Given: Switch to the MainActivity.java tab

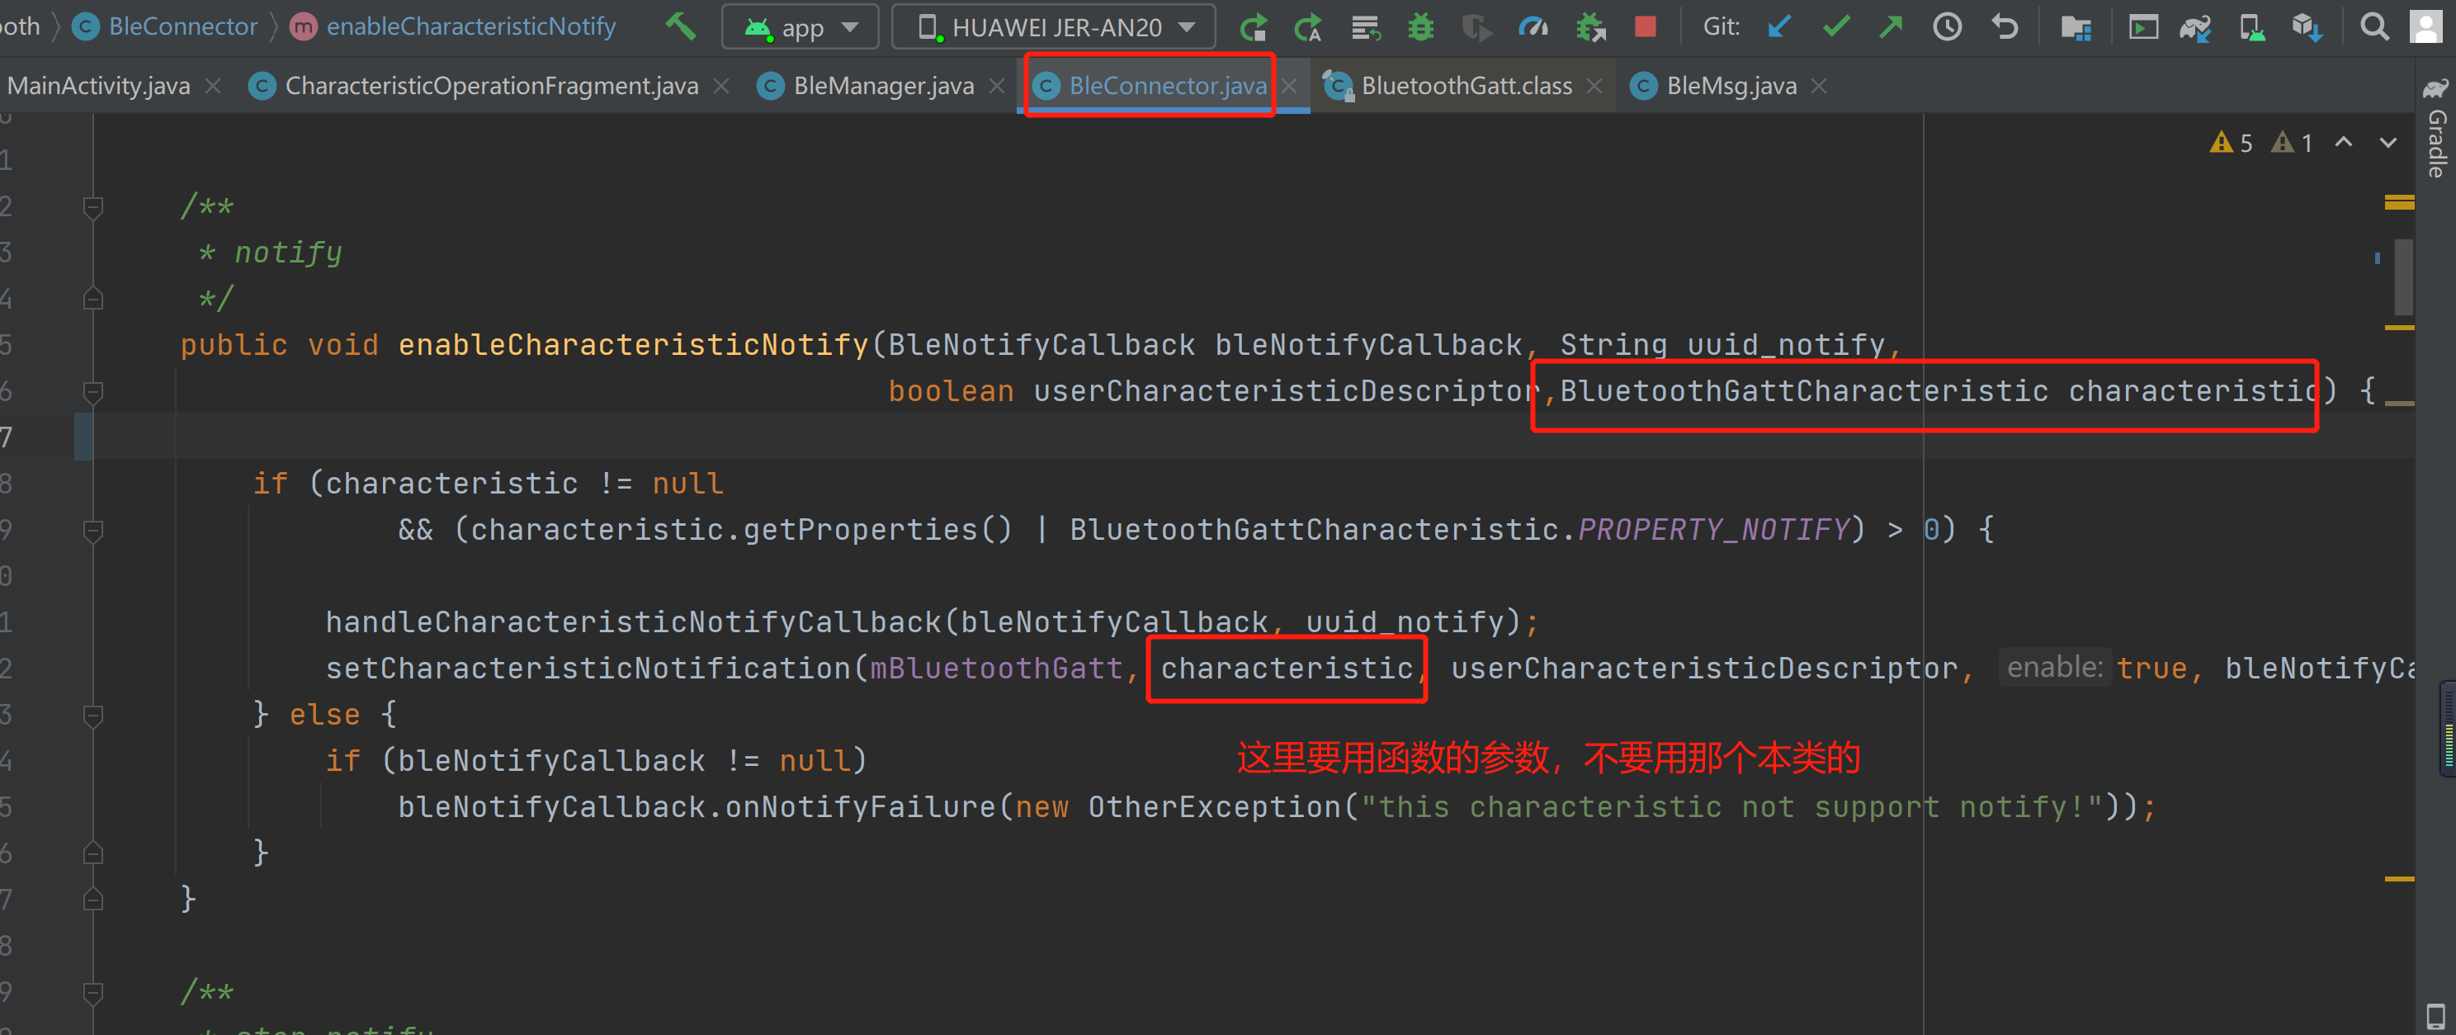Looking at the screenshot, I should [98, 85].
